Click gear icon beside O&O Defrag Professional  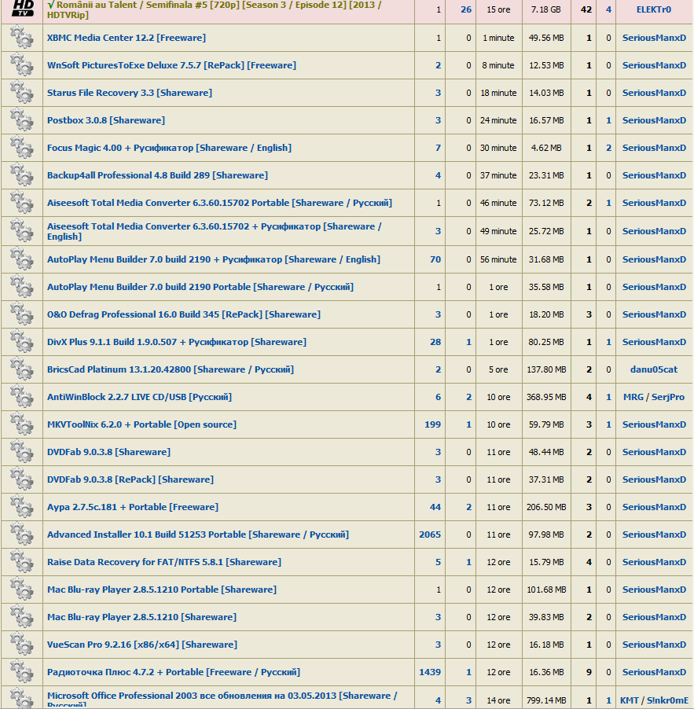[x=22, y=314]
